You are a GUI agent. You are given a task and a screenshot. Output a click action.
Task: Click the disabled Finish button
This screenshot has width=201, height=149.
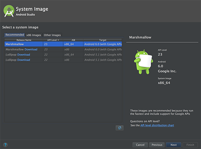[190, 145]
